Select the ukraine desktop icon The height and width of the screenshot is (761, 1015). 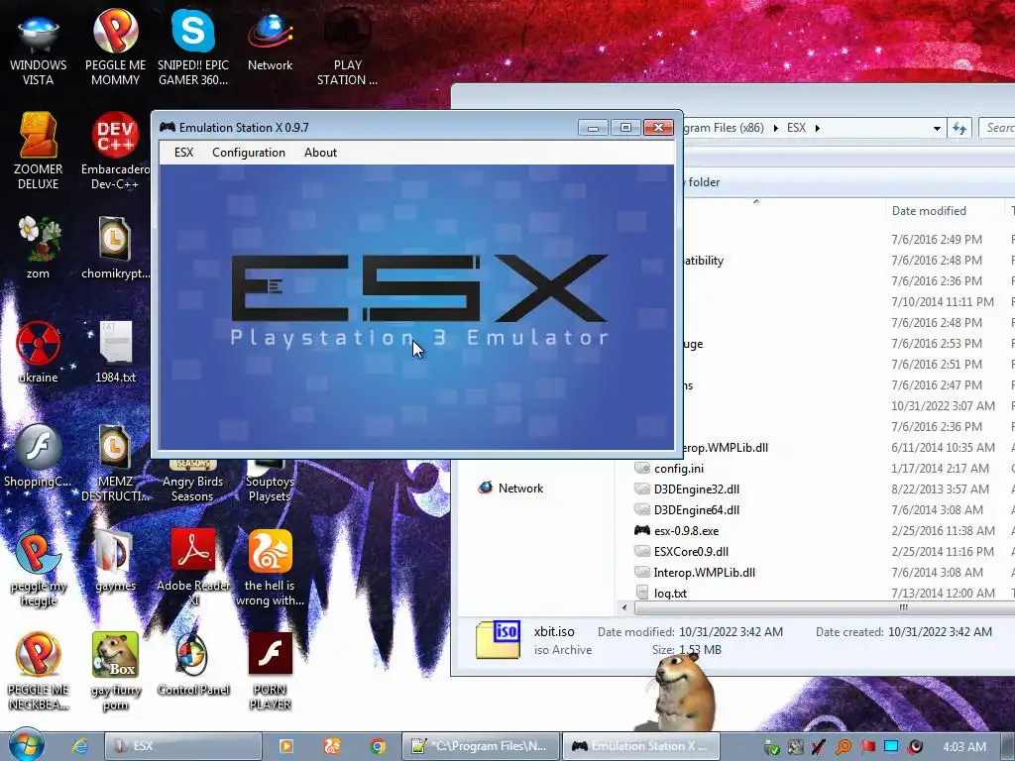point(39,352)
